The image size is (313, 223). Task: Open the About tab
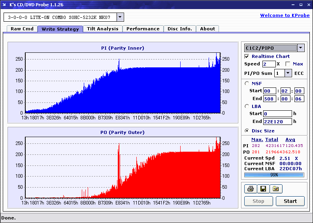(207, 29)
